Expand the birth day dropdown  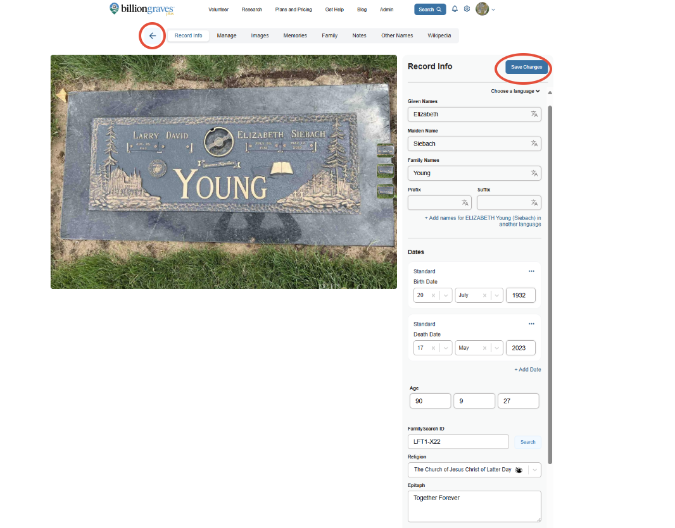tap(446, 295)
